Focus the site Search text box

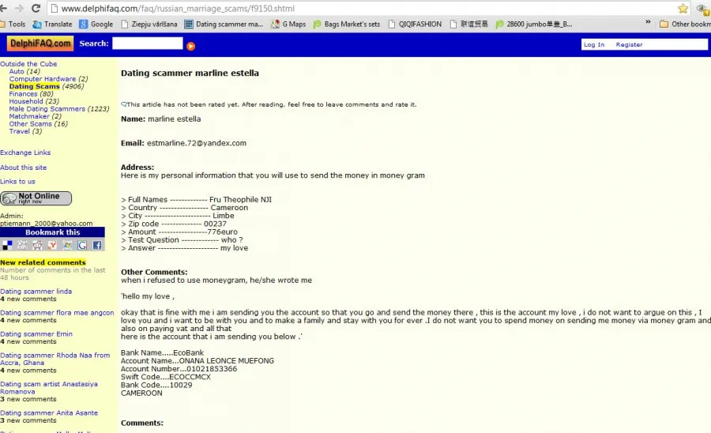click(x=148, y=43)
